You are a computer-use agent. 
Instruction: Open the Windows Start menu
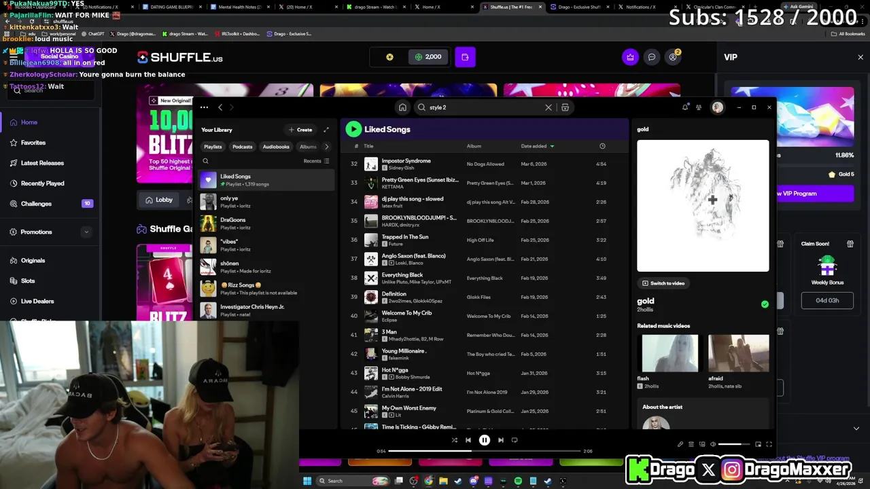pos(307,481)
